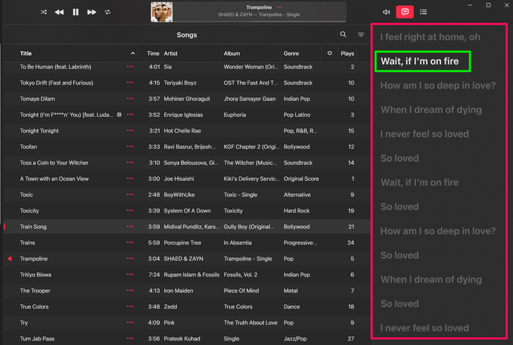This screenshot has height=345, width=513.
Task: Open more options for The Trooper
Action: pos(130,290)
